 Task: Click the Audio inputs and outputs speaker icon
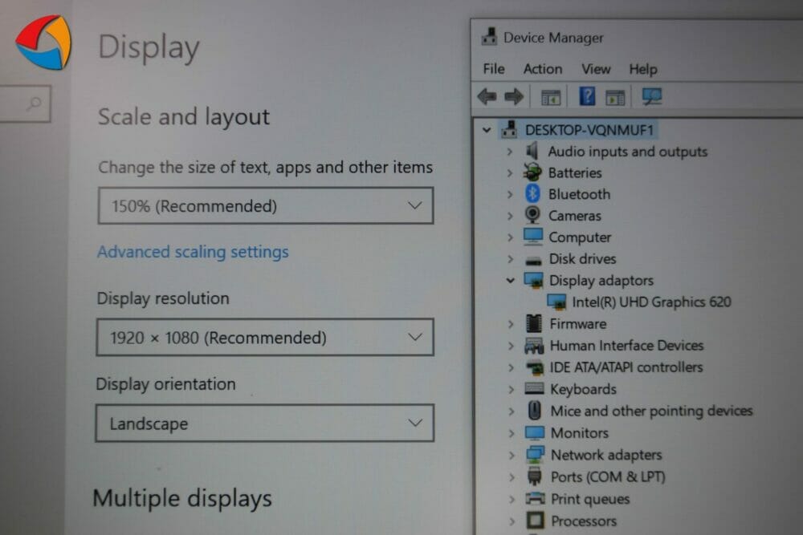point(532,151)
